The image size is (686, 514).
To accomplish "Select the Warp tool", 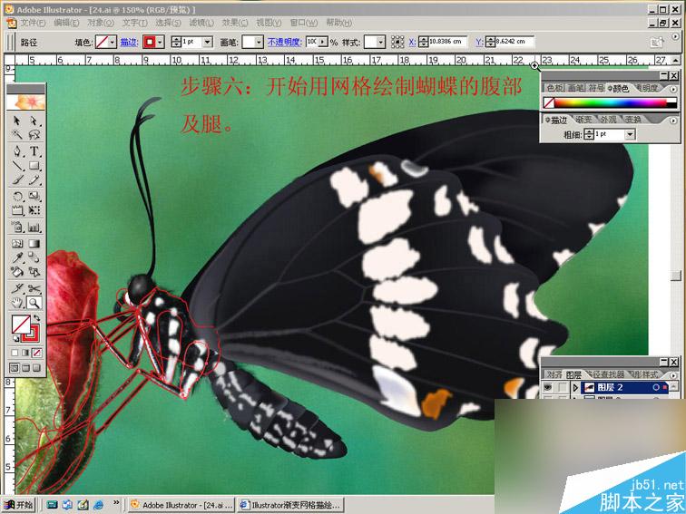I will click(x=17, y=210).
